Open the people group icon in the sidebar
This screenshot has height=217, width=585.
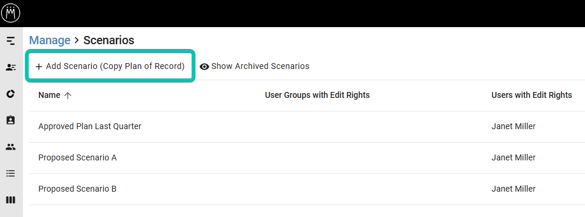[x=11, y=147]
